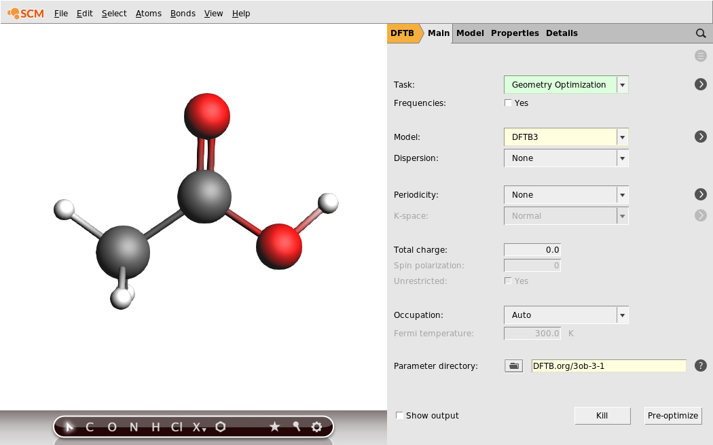Open the Edit menu
This screenshot has width=713, height=445.
pos(85,13)
